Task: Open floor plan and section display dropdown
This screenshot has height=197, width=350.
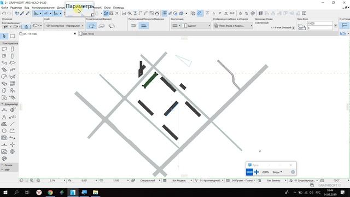Action: (x=233, y=26)
